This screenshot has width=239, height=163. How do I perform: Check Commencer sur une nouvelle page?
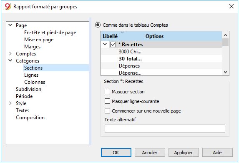tap(107, 111)
